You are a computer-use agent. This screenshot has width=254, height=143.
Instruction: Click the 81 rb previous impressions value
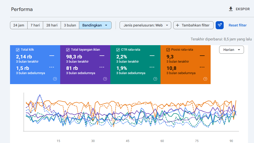tap(72, 68)
